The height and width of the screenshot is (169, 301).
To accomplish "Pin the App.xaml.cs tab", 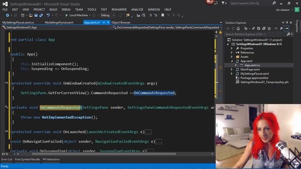I will pos(104,23).
